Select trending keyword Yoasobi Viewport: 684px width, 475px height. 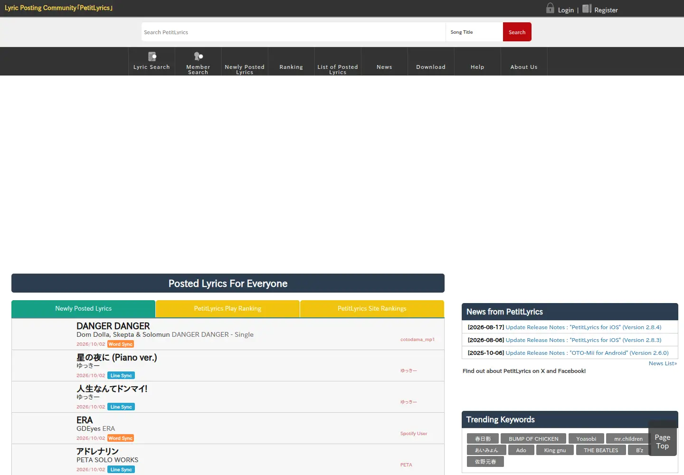(x=586, y=439)
